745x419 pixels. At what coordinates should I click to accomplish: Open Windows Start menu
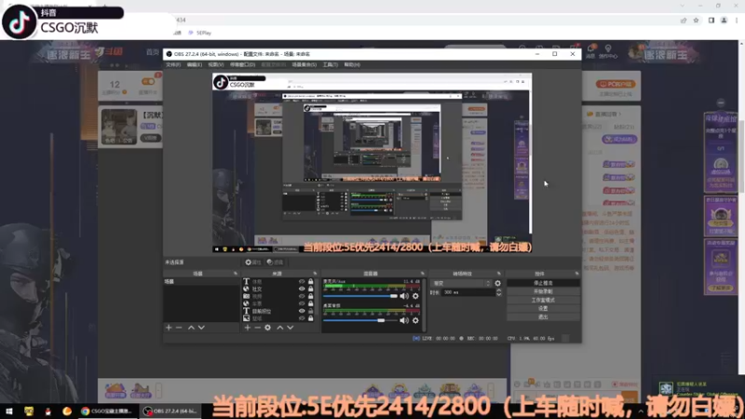[x=9, y=411]
